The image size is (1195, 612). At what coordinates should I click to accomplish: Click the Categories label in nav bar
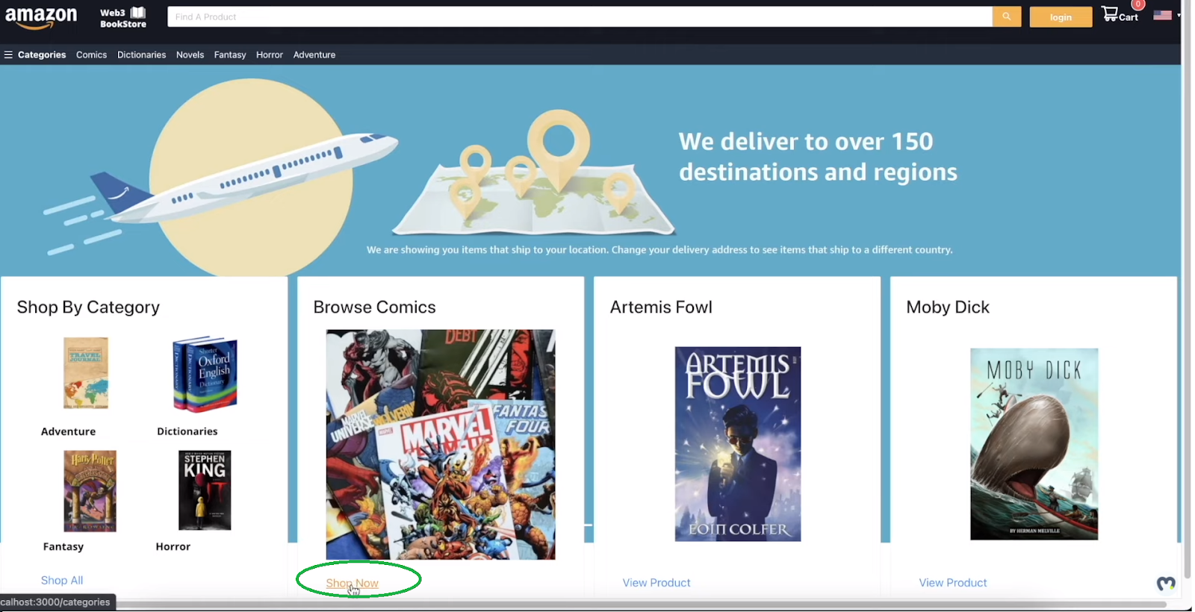(x=42, y=54)
